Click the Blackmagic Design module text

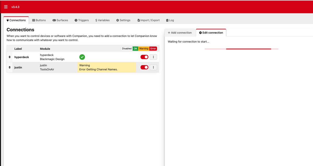(x=52, y=59)
